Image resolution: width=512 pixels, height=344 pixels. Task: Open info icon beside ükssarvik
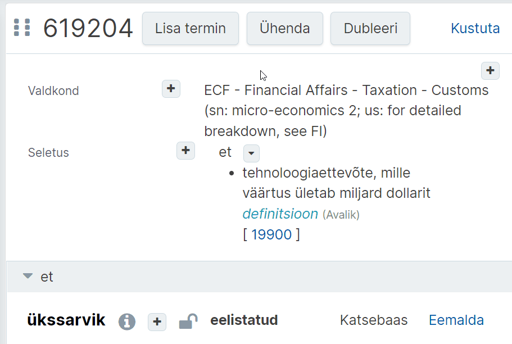[127, 322]
